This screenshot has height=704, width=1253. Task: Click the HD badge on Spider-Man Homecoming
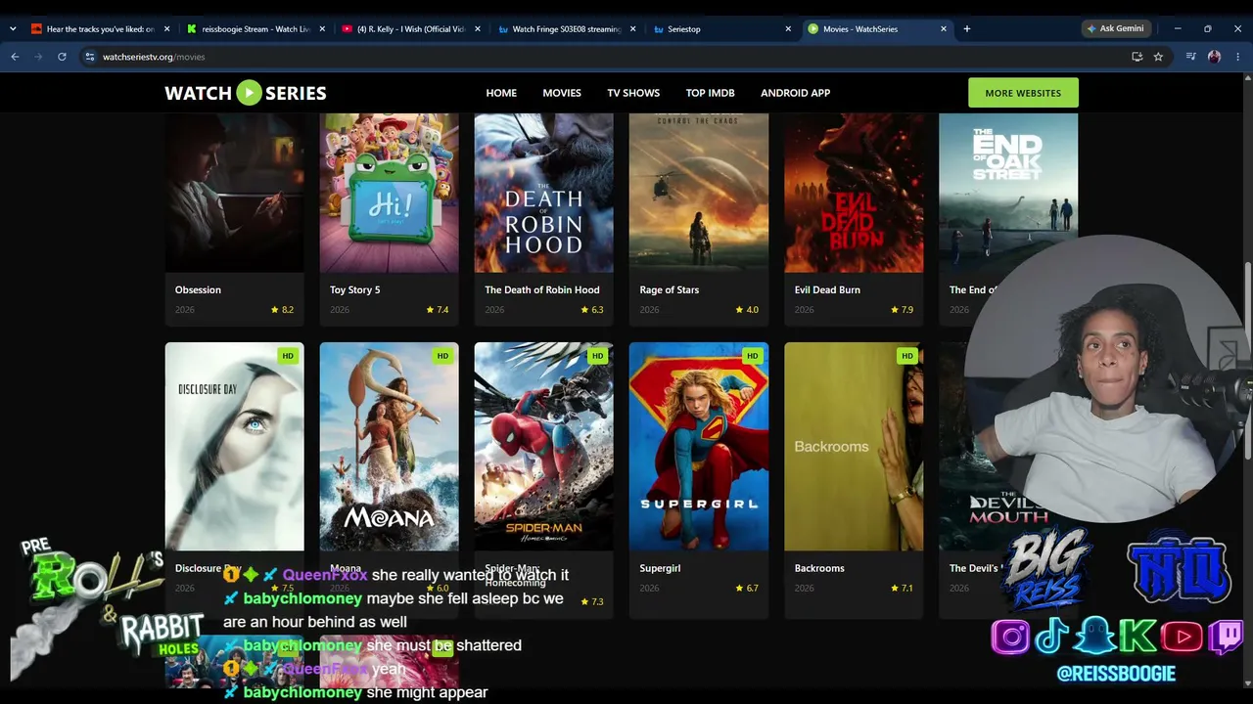(x=597, y=356)
